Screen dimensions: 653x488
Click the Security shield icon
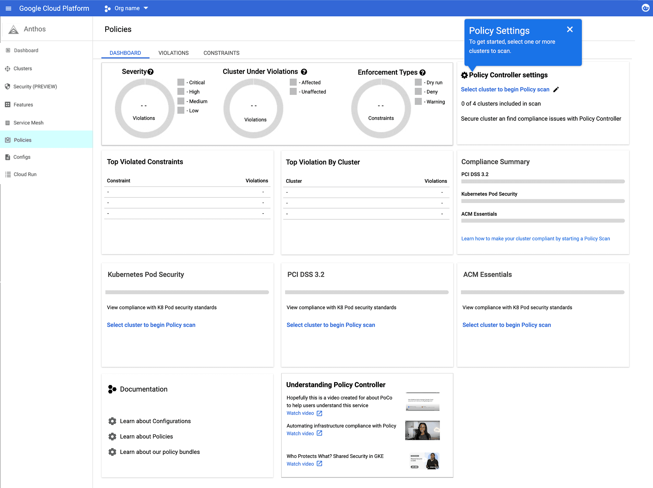coord(7,86)
